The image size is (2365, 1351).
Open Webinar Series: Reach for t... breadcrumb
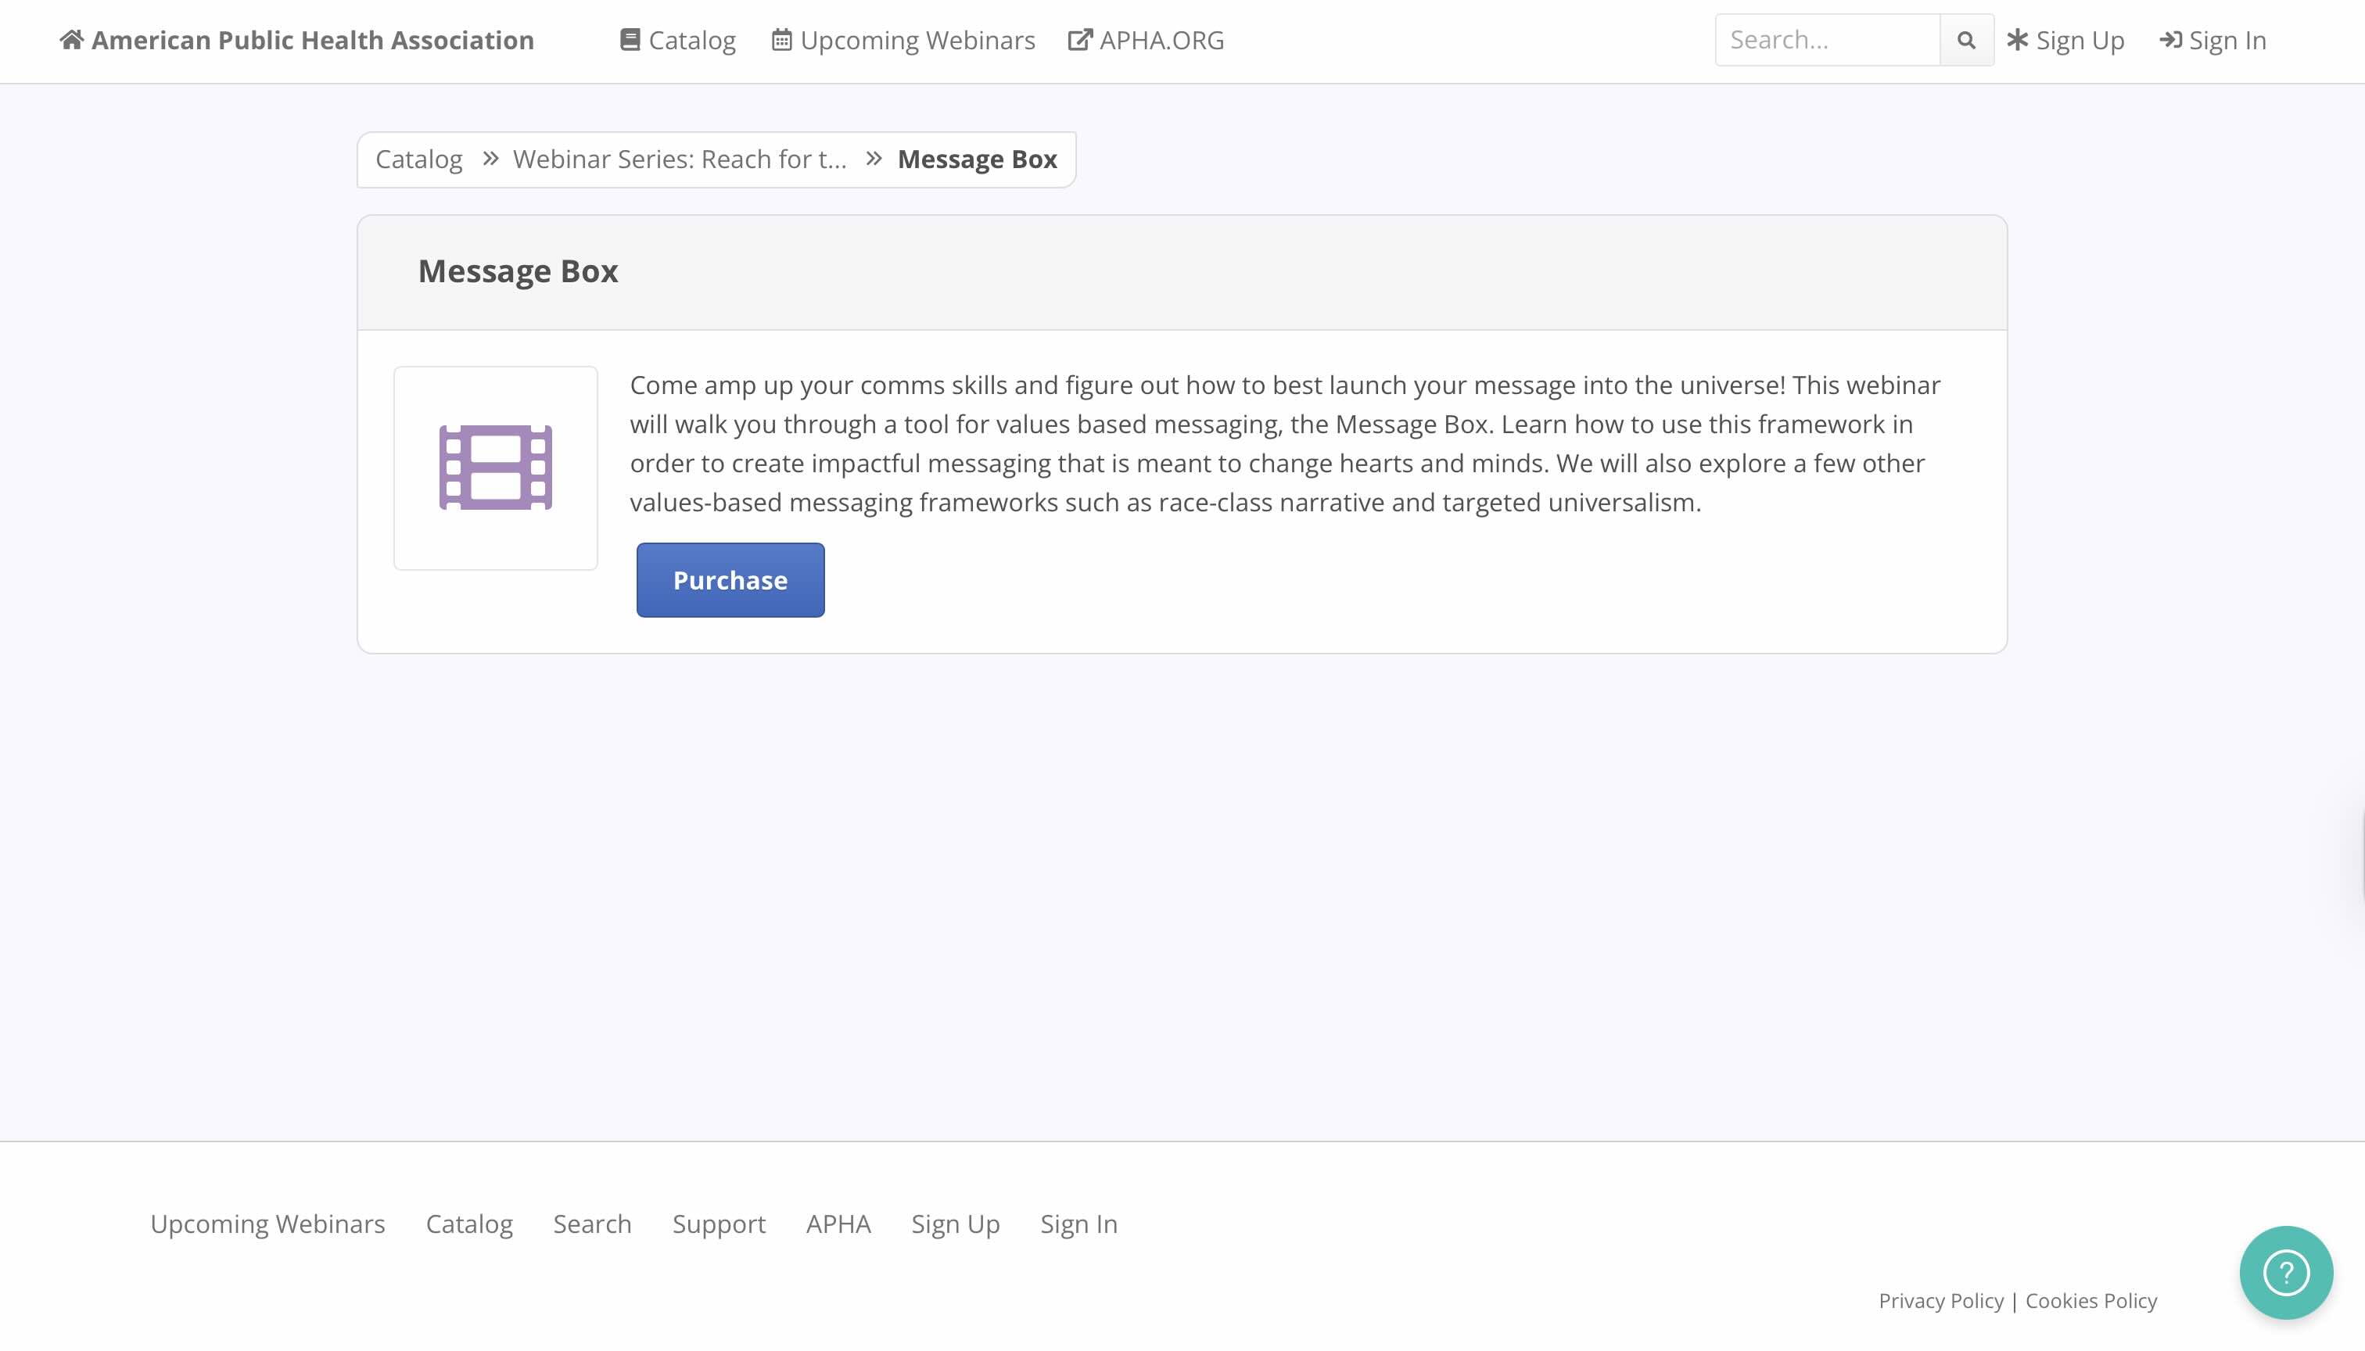[x=680, y=159]
